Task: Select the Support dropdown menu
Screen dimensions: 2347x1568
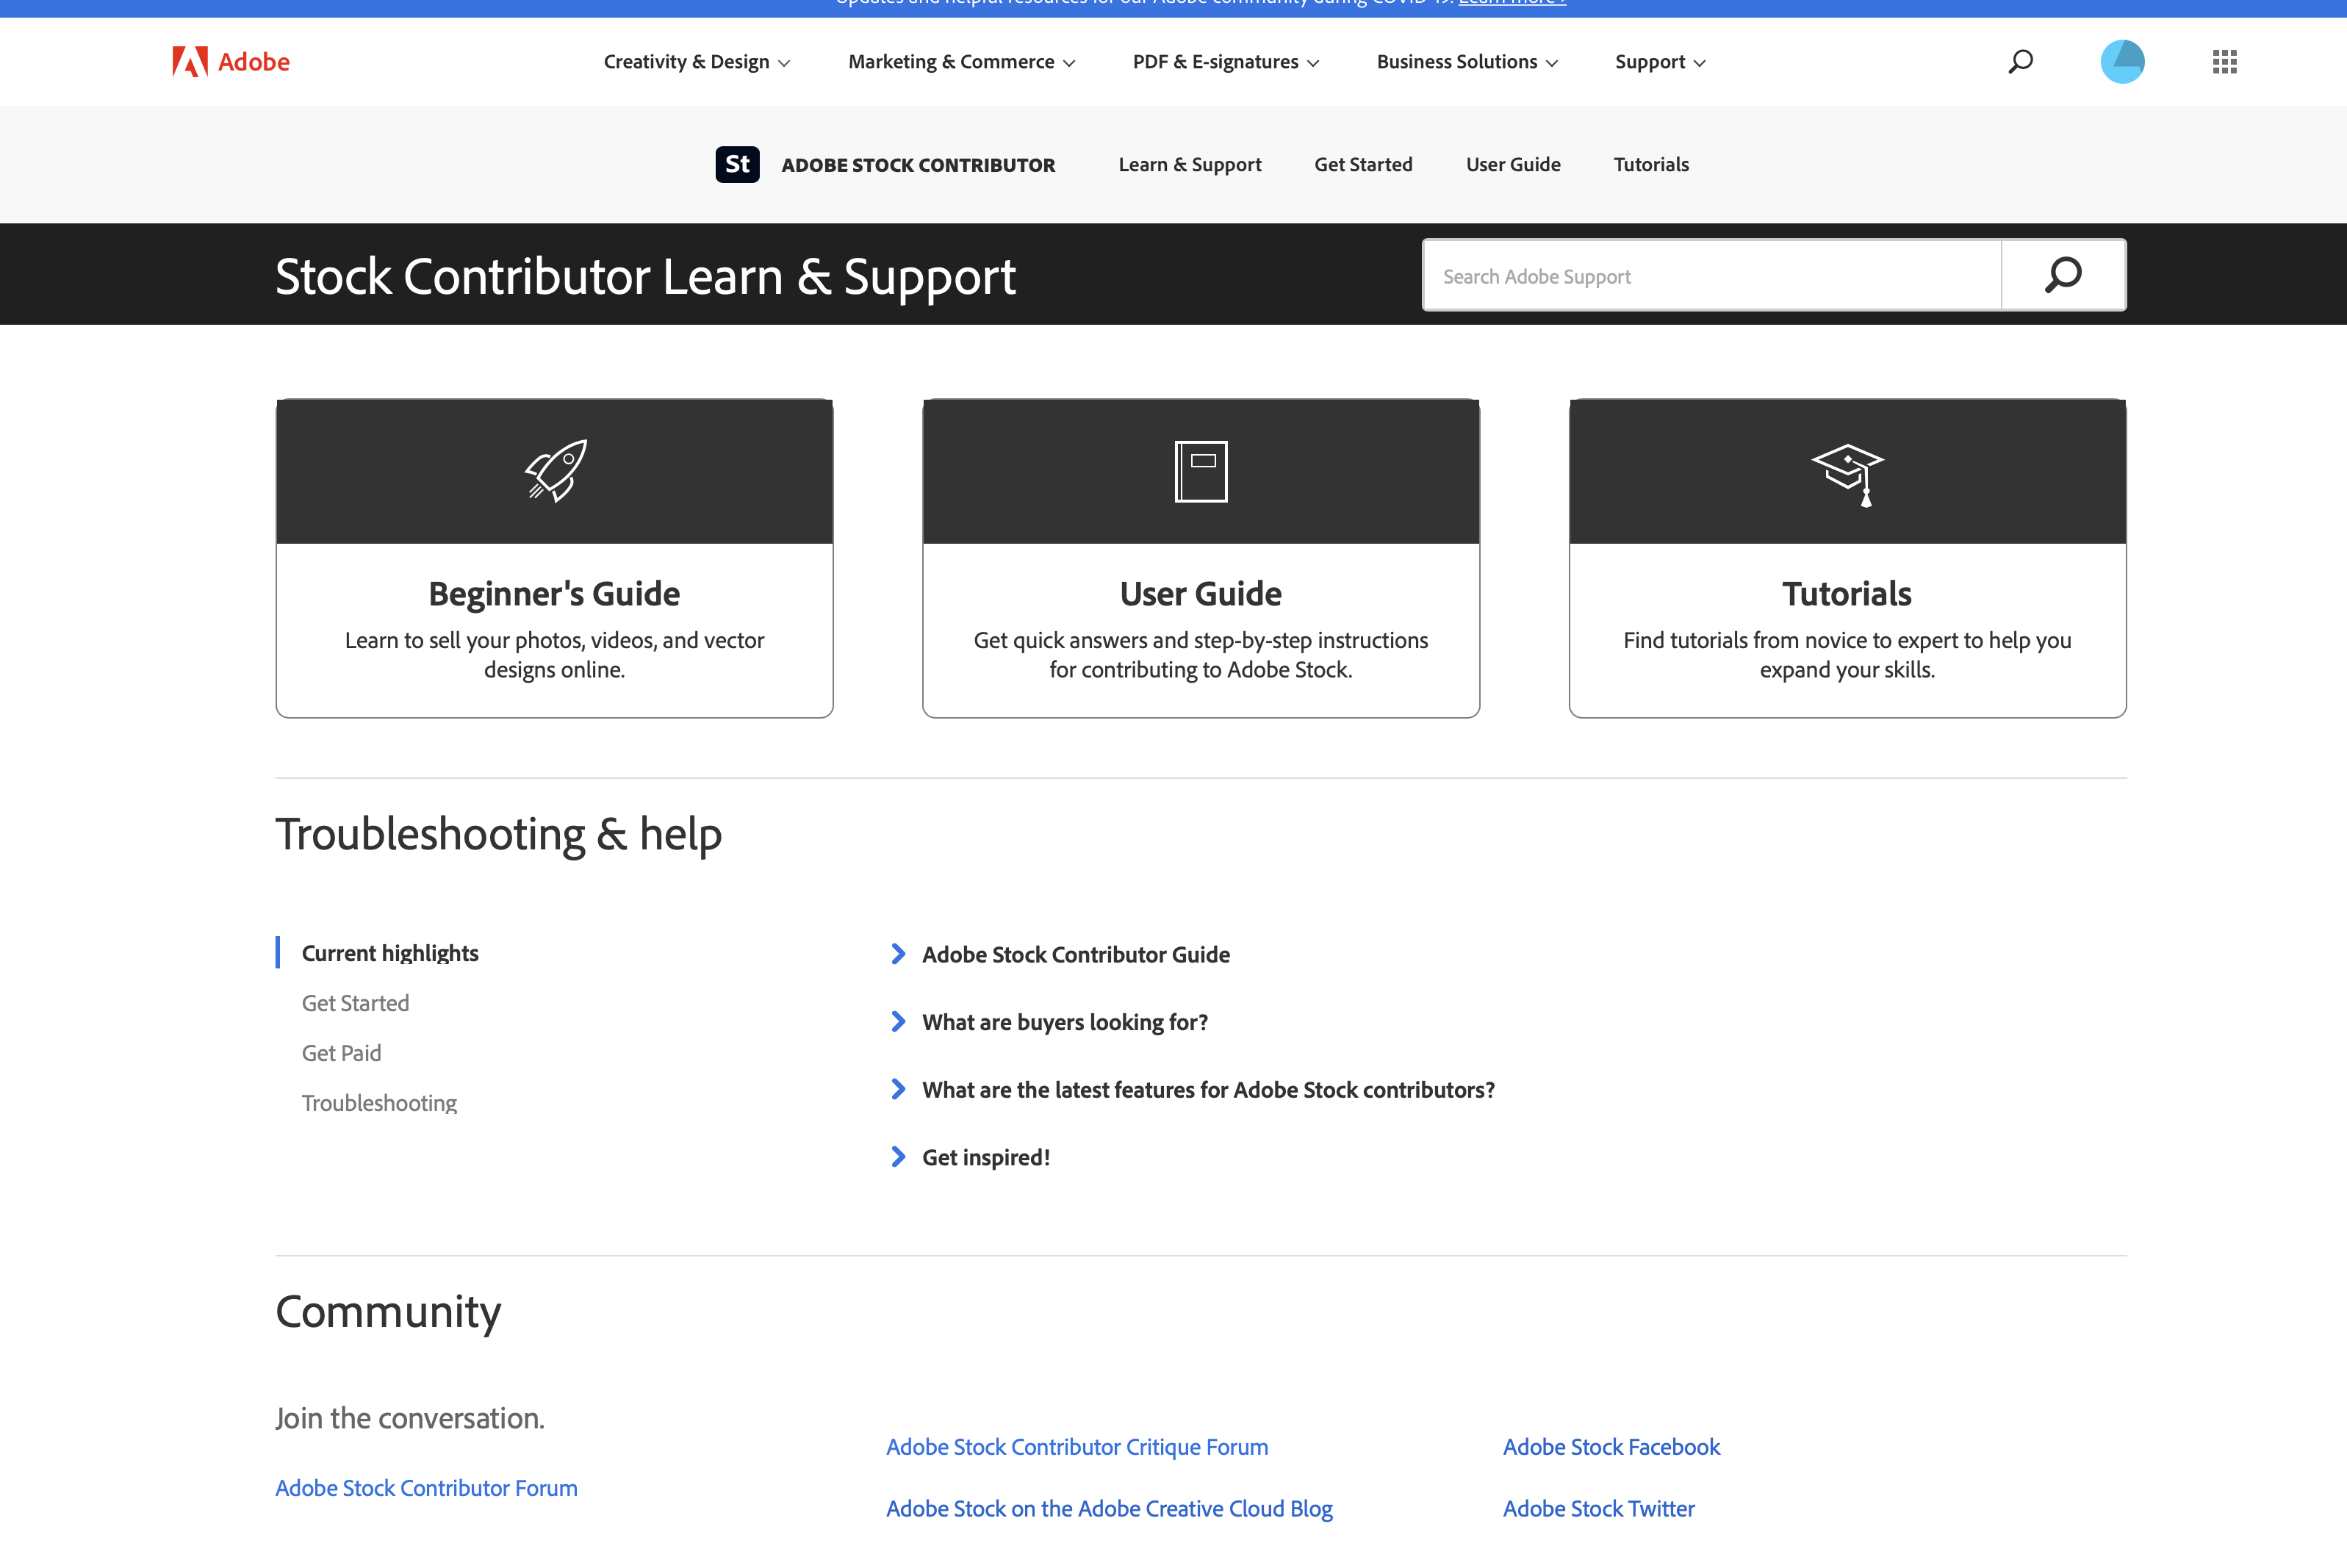Action: click(x=1659, y=61)
